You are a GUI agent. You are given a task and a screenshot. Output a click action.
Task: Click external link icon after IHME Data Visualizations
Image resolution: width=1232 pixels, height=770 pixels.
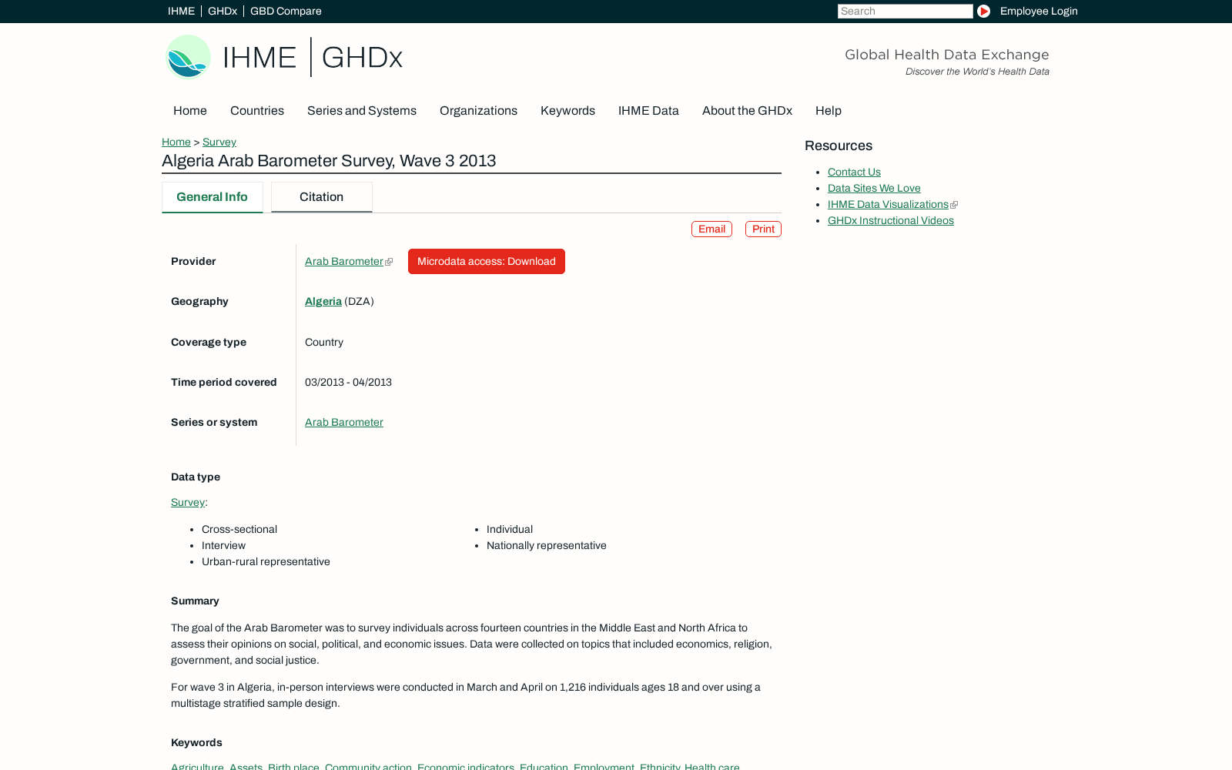(x=954, y=205)
